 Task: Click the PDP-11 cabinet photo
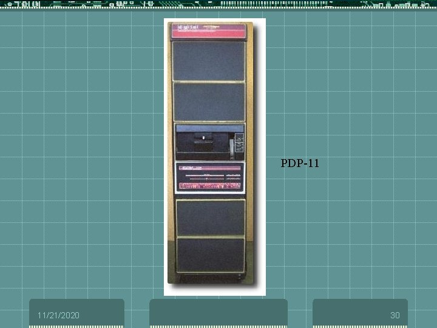tap(215, 157)
